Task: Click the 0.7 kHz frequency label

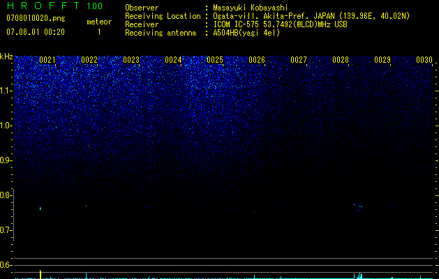Action: 6,230
